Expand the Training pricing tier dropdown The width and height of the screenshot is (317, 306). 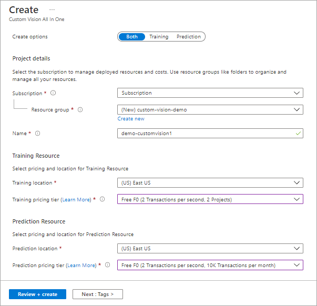click(210, 200)
